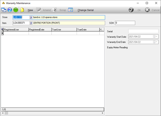Screen dimensions: 161x116
Task: Click the TranDate column header
Action: coord(88,29)
